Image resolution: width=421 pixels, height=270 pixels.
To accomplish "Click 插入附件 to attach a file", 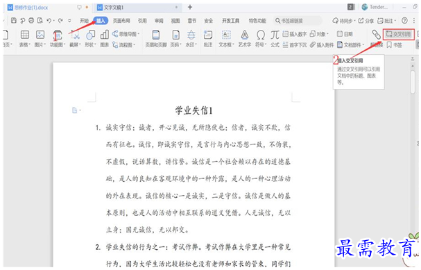I will pos(322,45).
